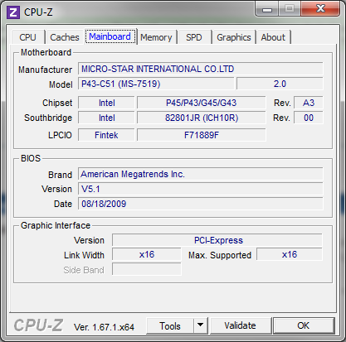Open the SPD tab
The height and width of the screenshot is (342, 346).
(x=194, y=37)
